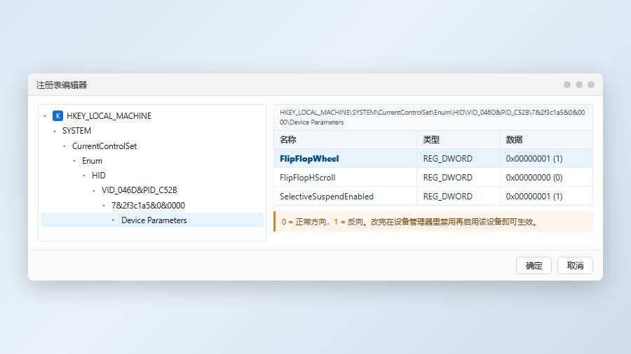The width and height of the screenshot is (631, 354).
Task: Select the FlipFlopHScroll value name
Action: click(x=308, y=178)
